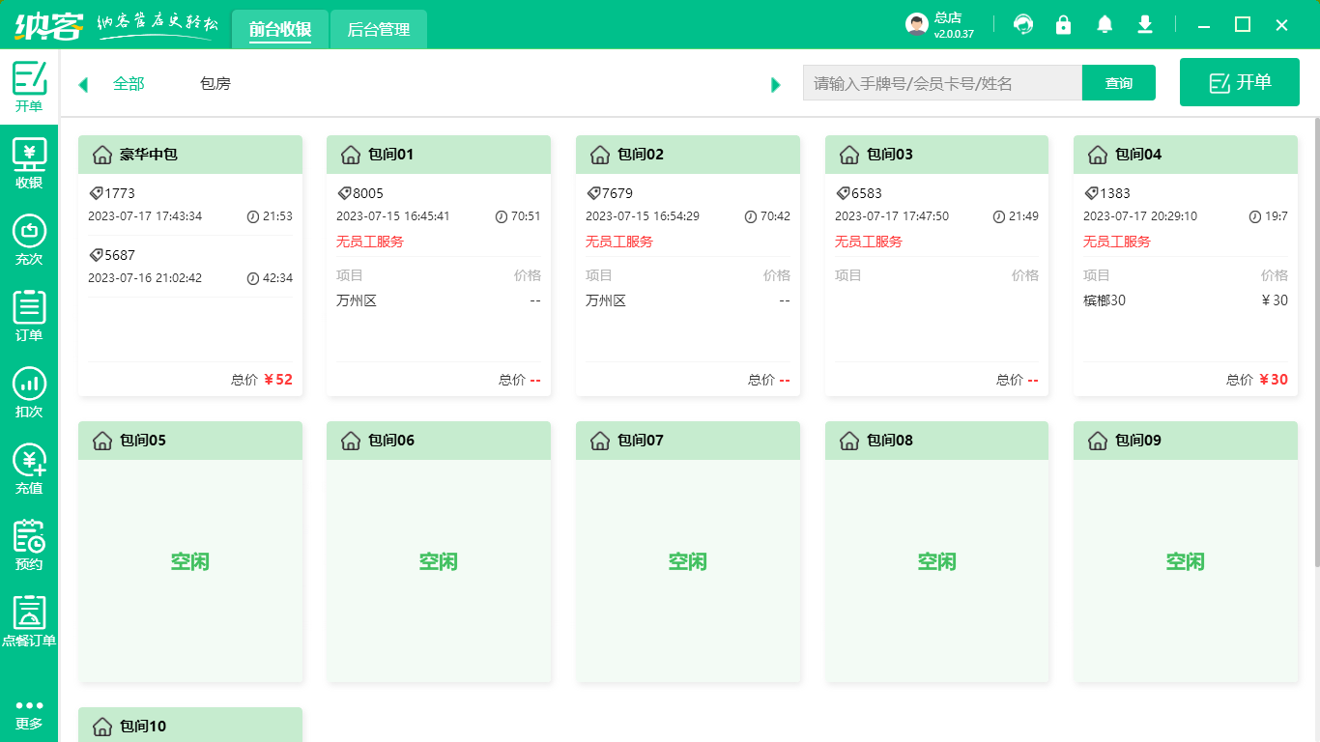Click the hand card number search field

click(x=941, y=83)
